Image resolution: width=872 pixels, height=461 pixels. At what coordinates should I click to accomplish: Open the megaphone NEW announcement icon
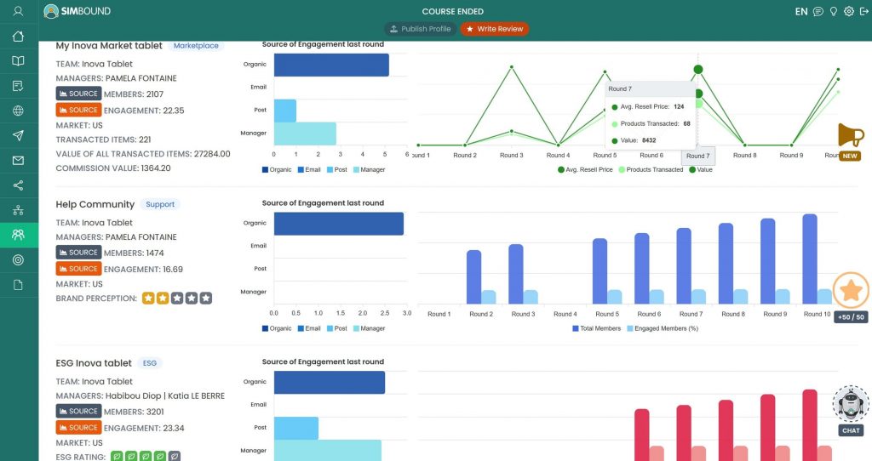click(x=850, y=136)
